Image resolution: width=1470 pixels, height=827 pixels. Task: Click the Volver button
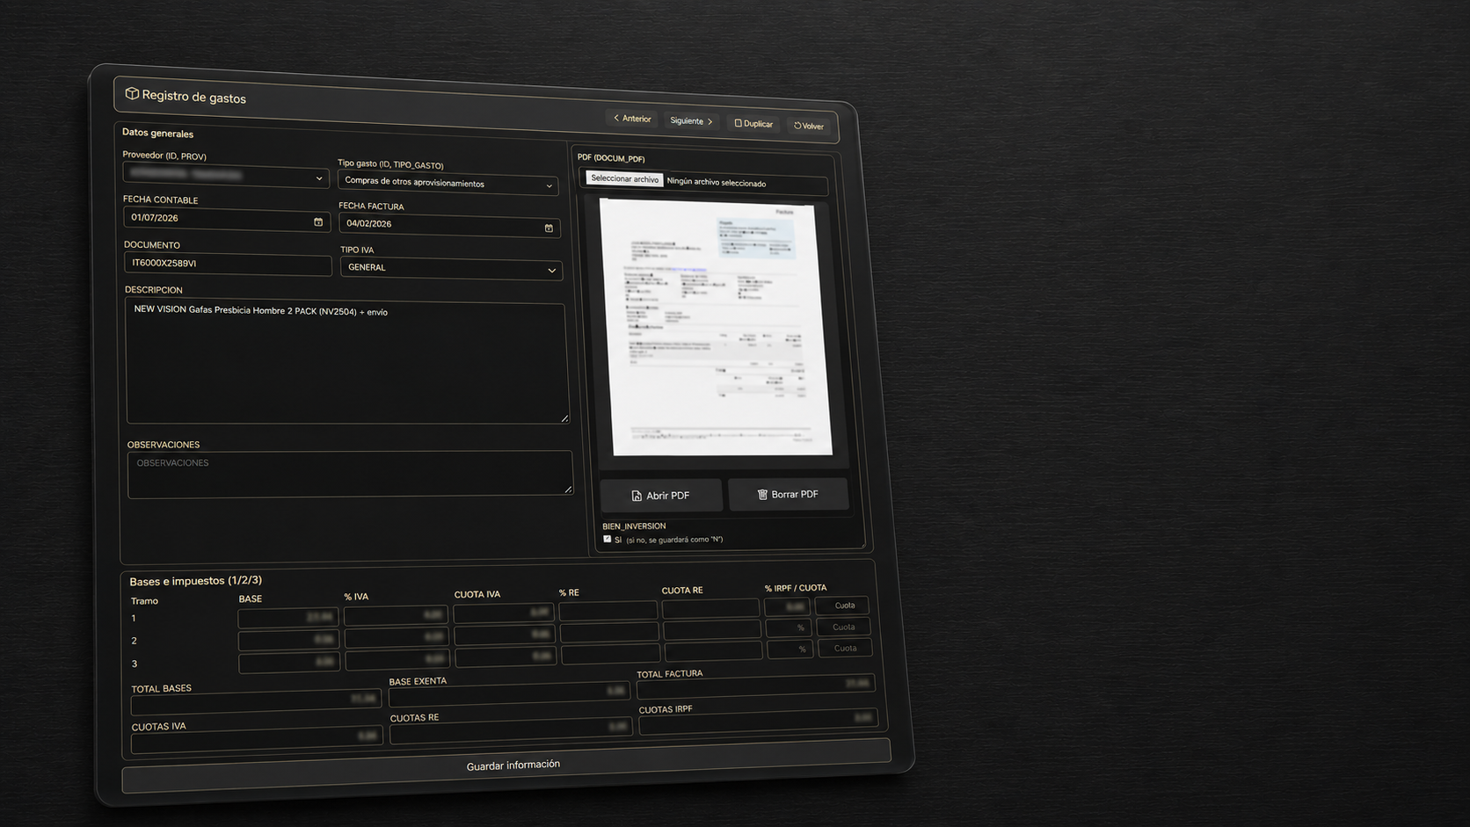pos(809,126)
